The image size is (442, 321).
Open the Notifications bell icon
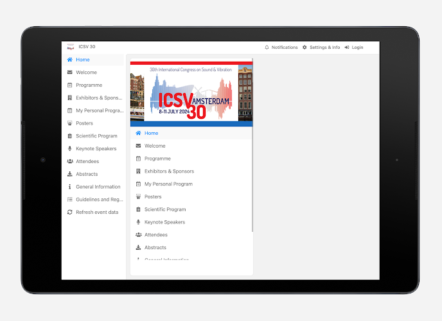(267, 48)
